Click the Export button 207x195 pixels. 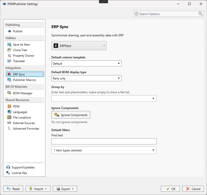[65, 189]
